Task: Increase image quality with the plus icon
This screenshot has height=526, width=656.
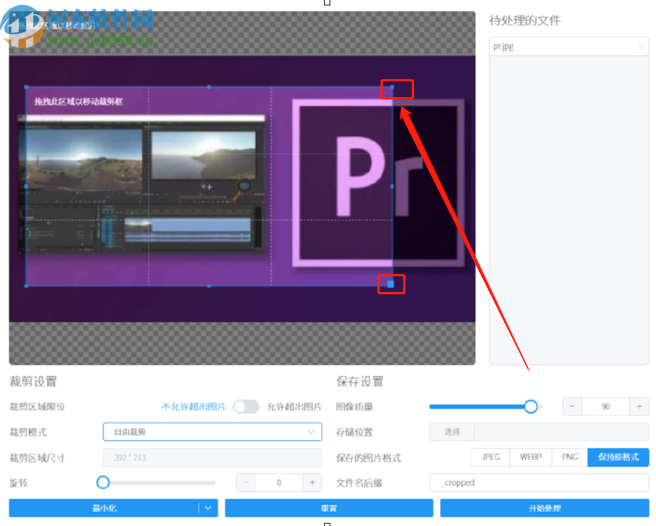Action: click(x=640, y=407)
